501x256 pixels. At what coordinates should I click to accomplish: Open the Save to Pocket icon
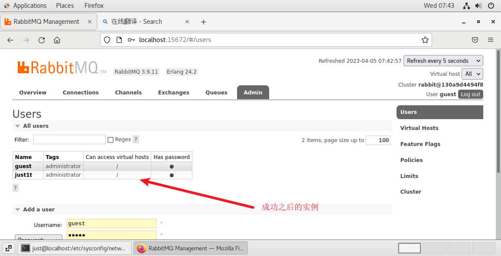475,40
